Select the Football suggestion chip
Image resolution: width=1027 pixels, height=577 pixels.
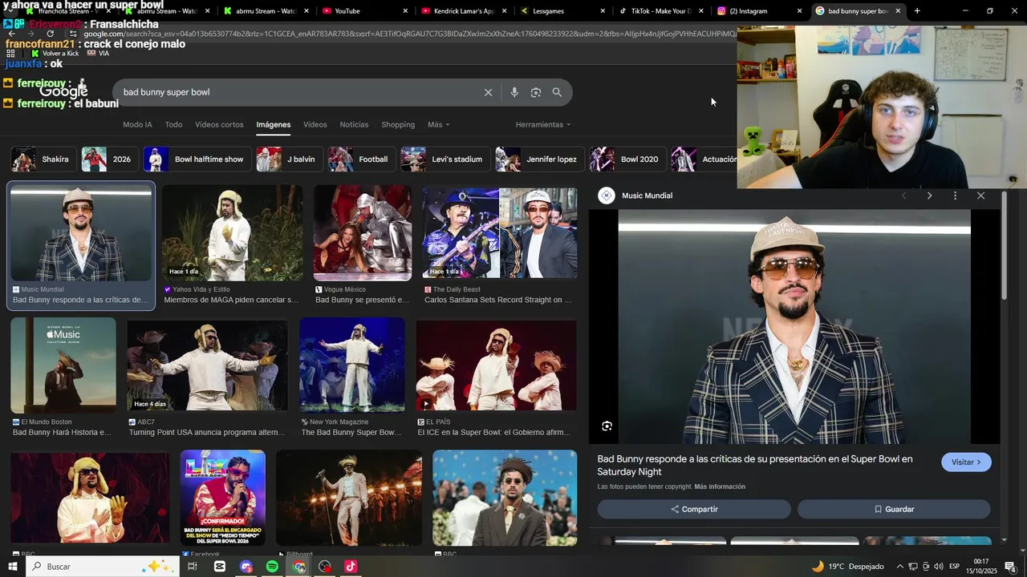[361, 159]
